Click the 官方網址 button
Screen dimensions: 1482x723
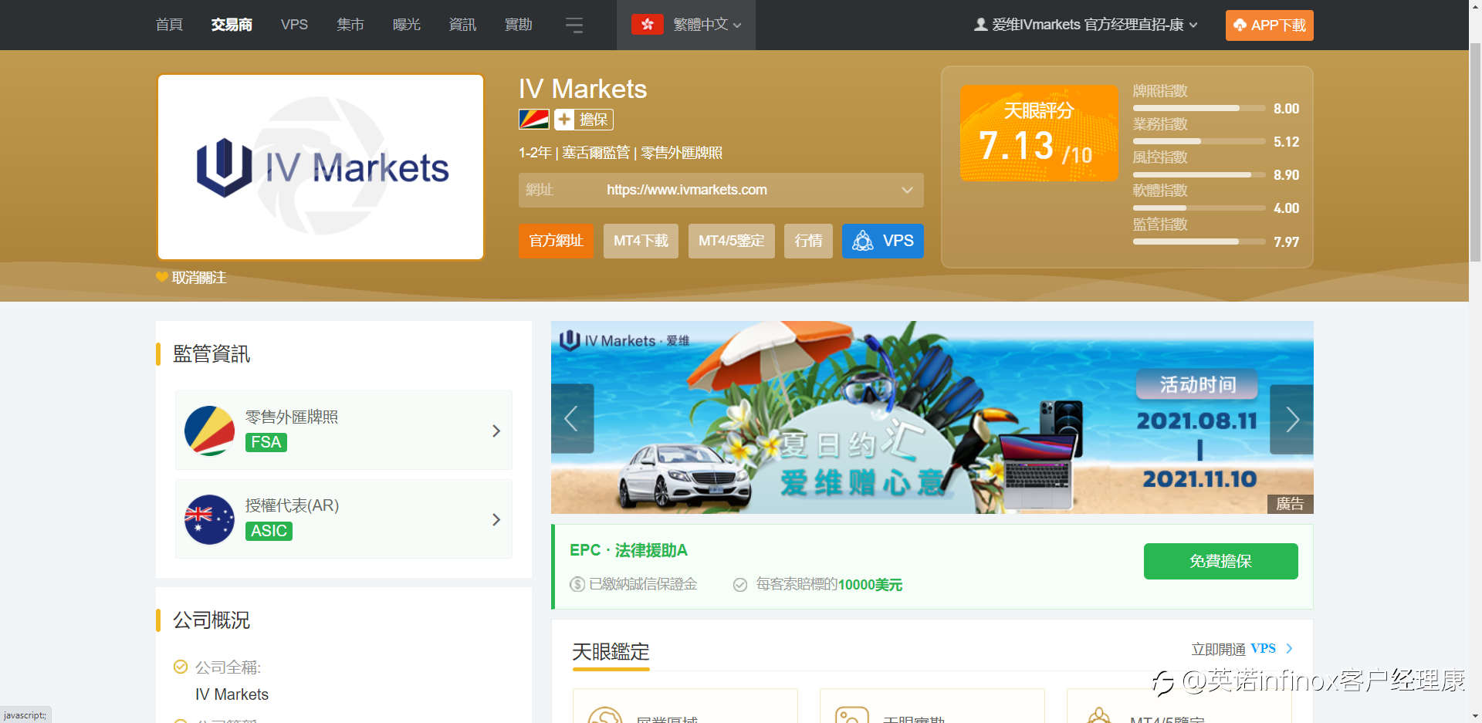pyautogui.click(x=556, y=241)
